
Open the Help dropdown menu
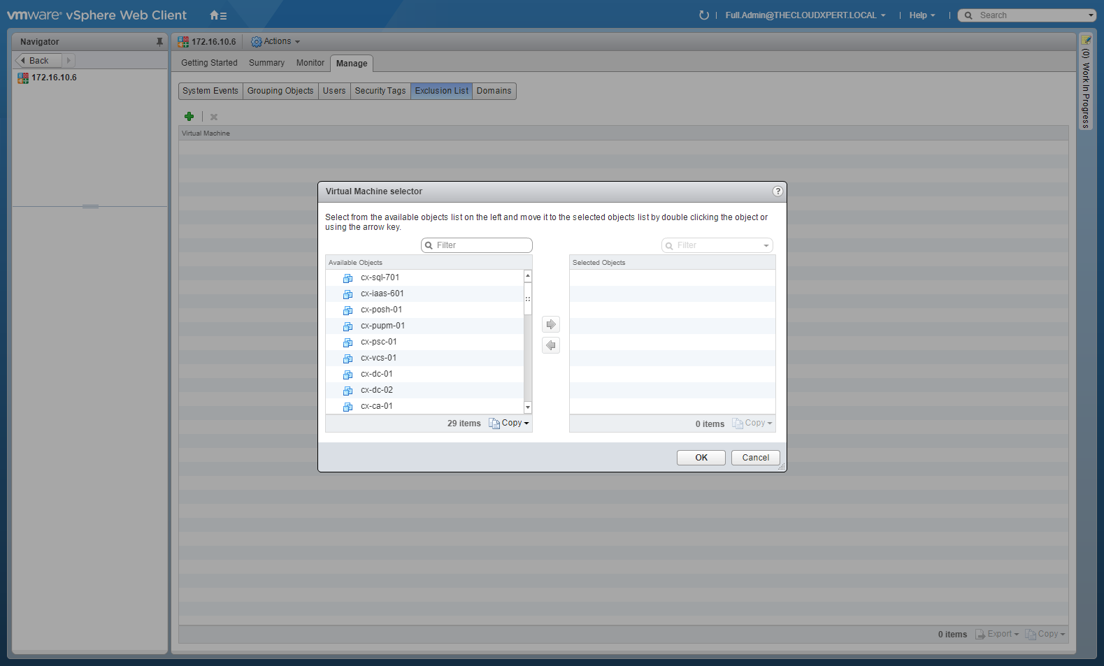[x=922, y=15]
